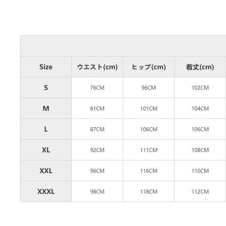Select the XXXL size row label
Image resolution: width=226 pixels, height=226 pixels.
pos(46,192)
